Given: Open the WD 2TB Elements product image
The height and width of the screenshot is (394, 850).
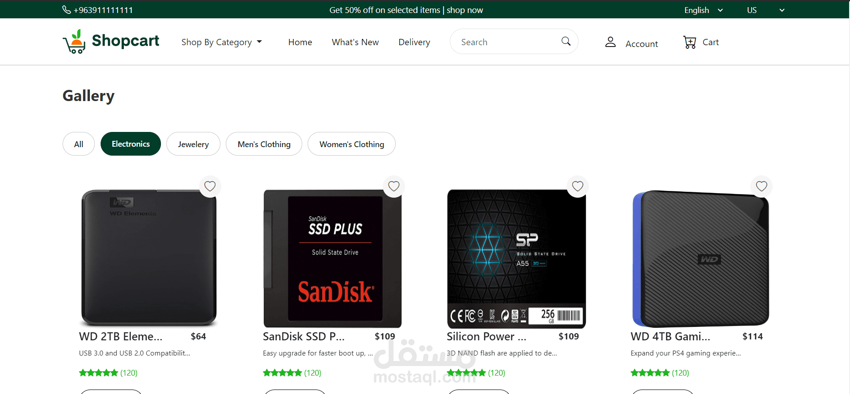Looking at the screenshot, I should (149, 258).
